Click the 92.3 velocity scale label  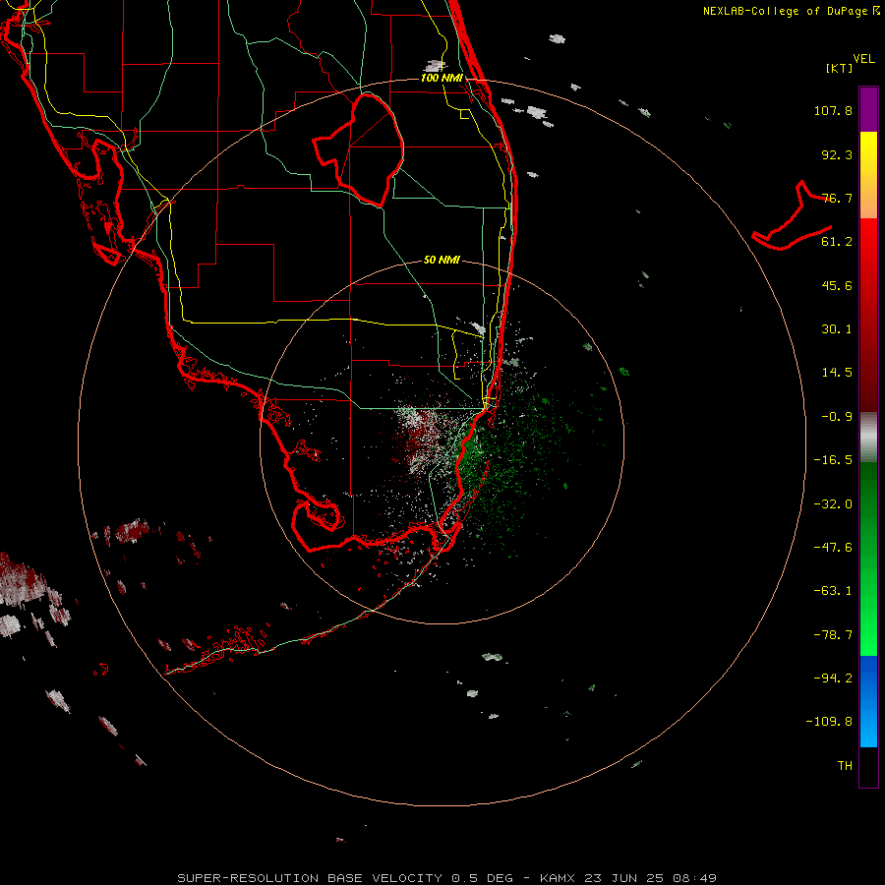837,154
